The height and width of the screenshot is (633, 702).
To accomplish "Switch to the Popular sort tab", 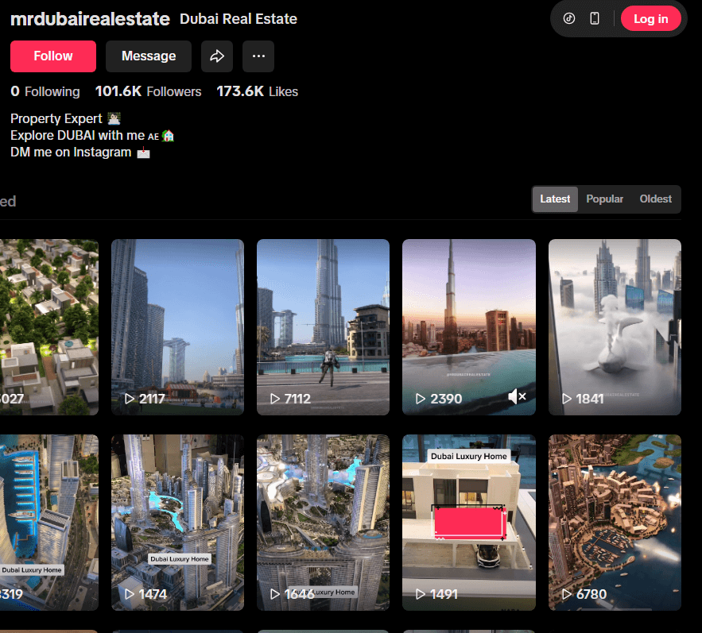I will [x=604, y=199].
